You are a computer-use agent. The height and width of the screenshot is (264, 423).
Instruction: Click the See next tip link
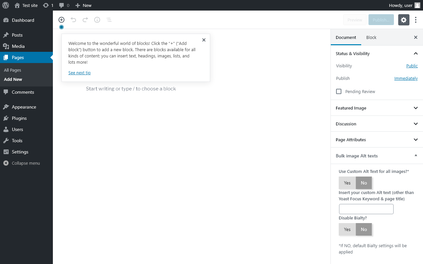79,73
